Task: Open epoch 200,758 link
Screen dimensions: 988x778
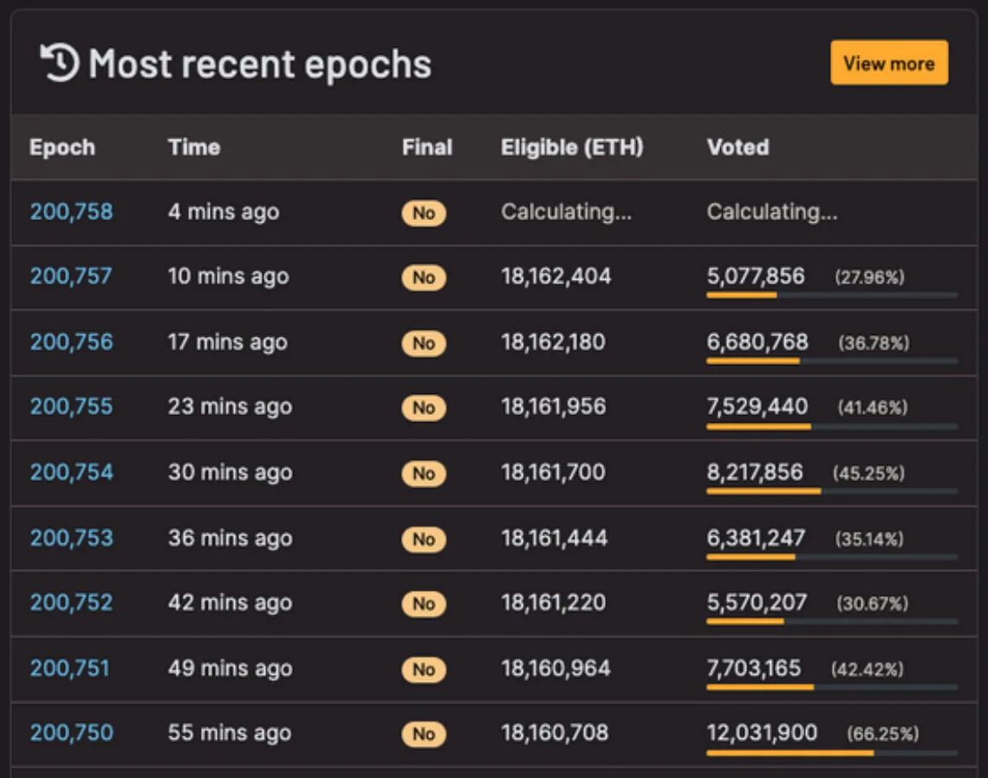Action: 72,211
